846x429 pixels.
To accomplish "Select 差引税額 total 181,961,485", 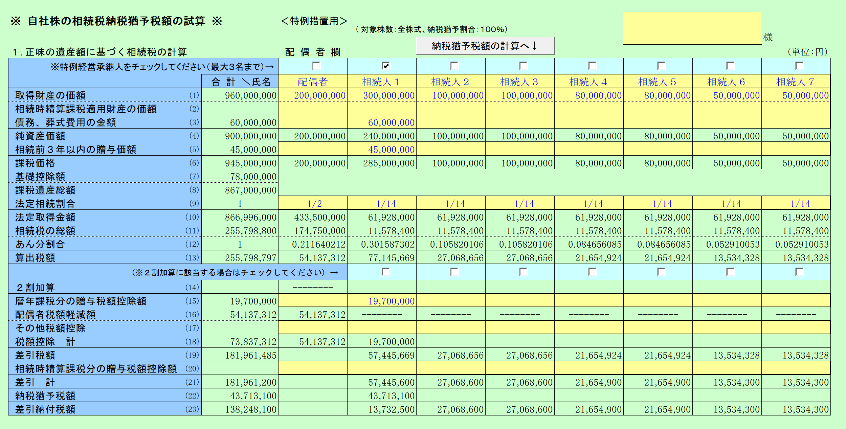I will [x=240, y=355].
